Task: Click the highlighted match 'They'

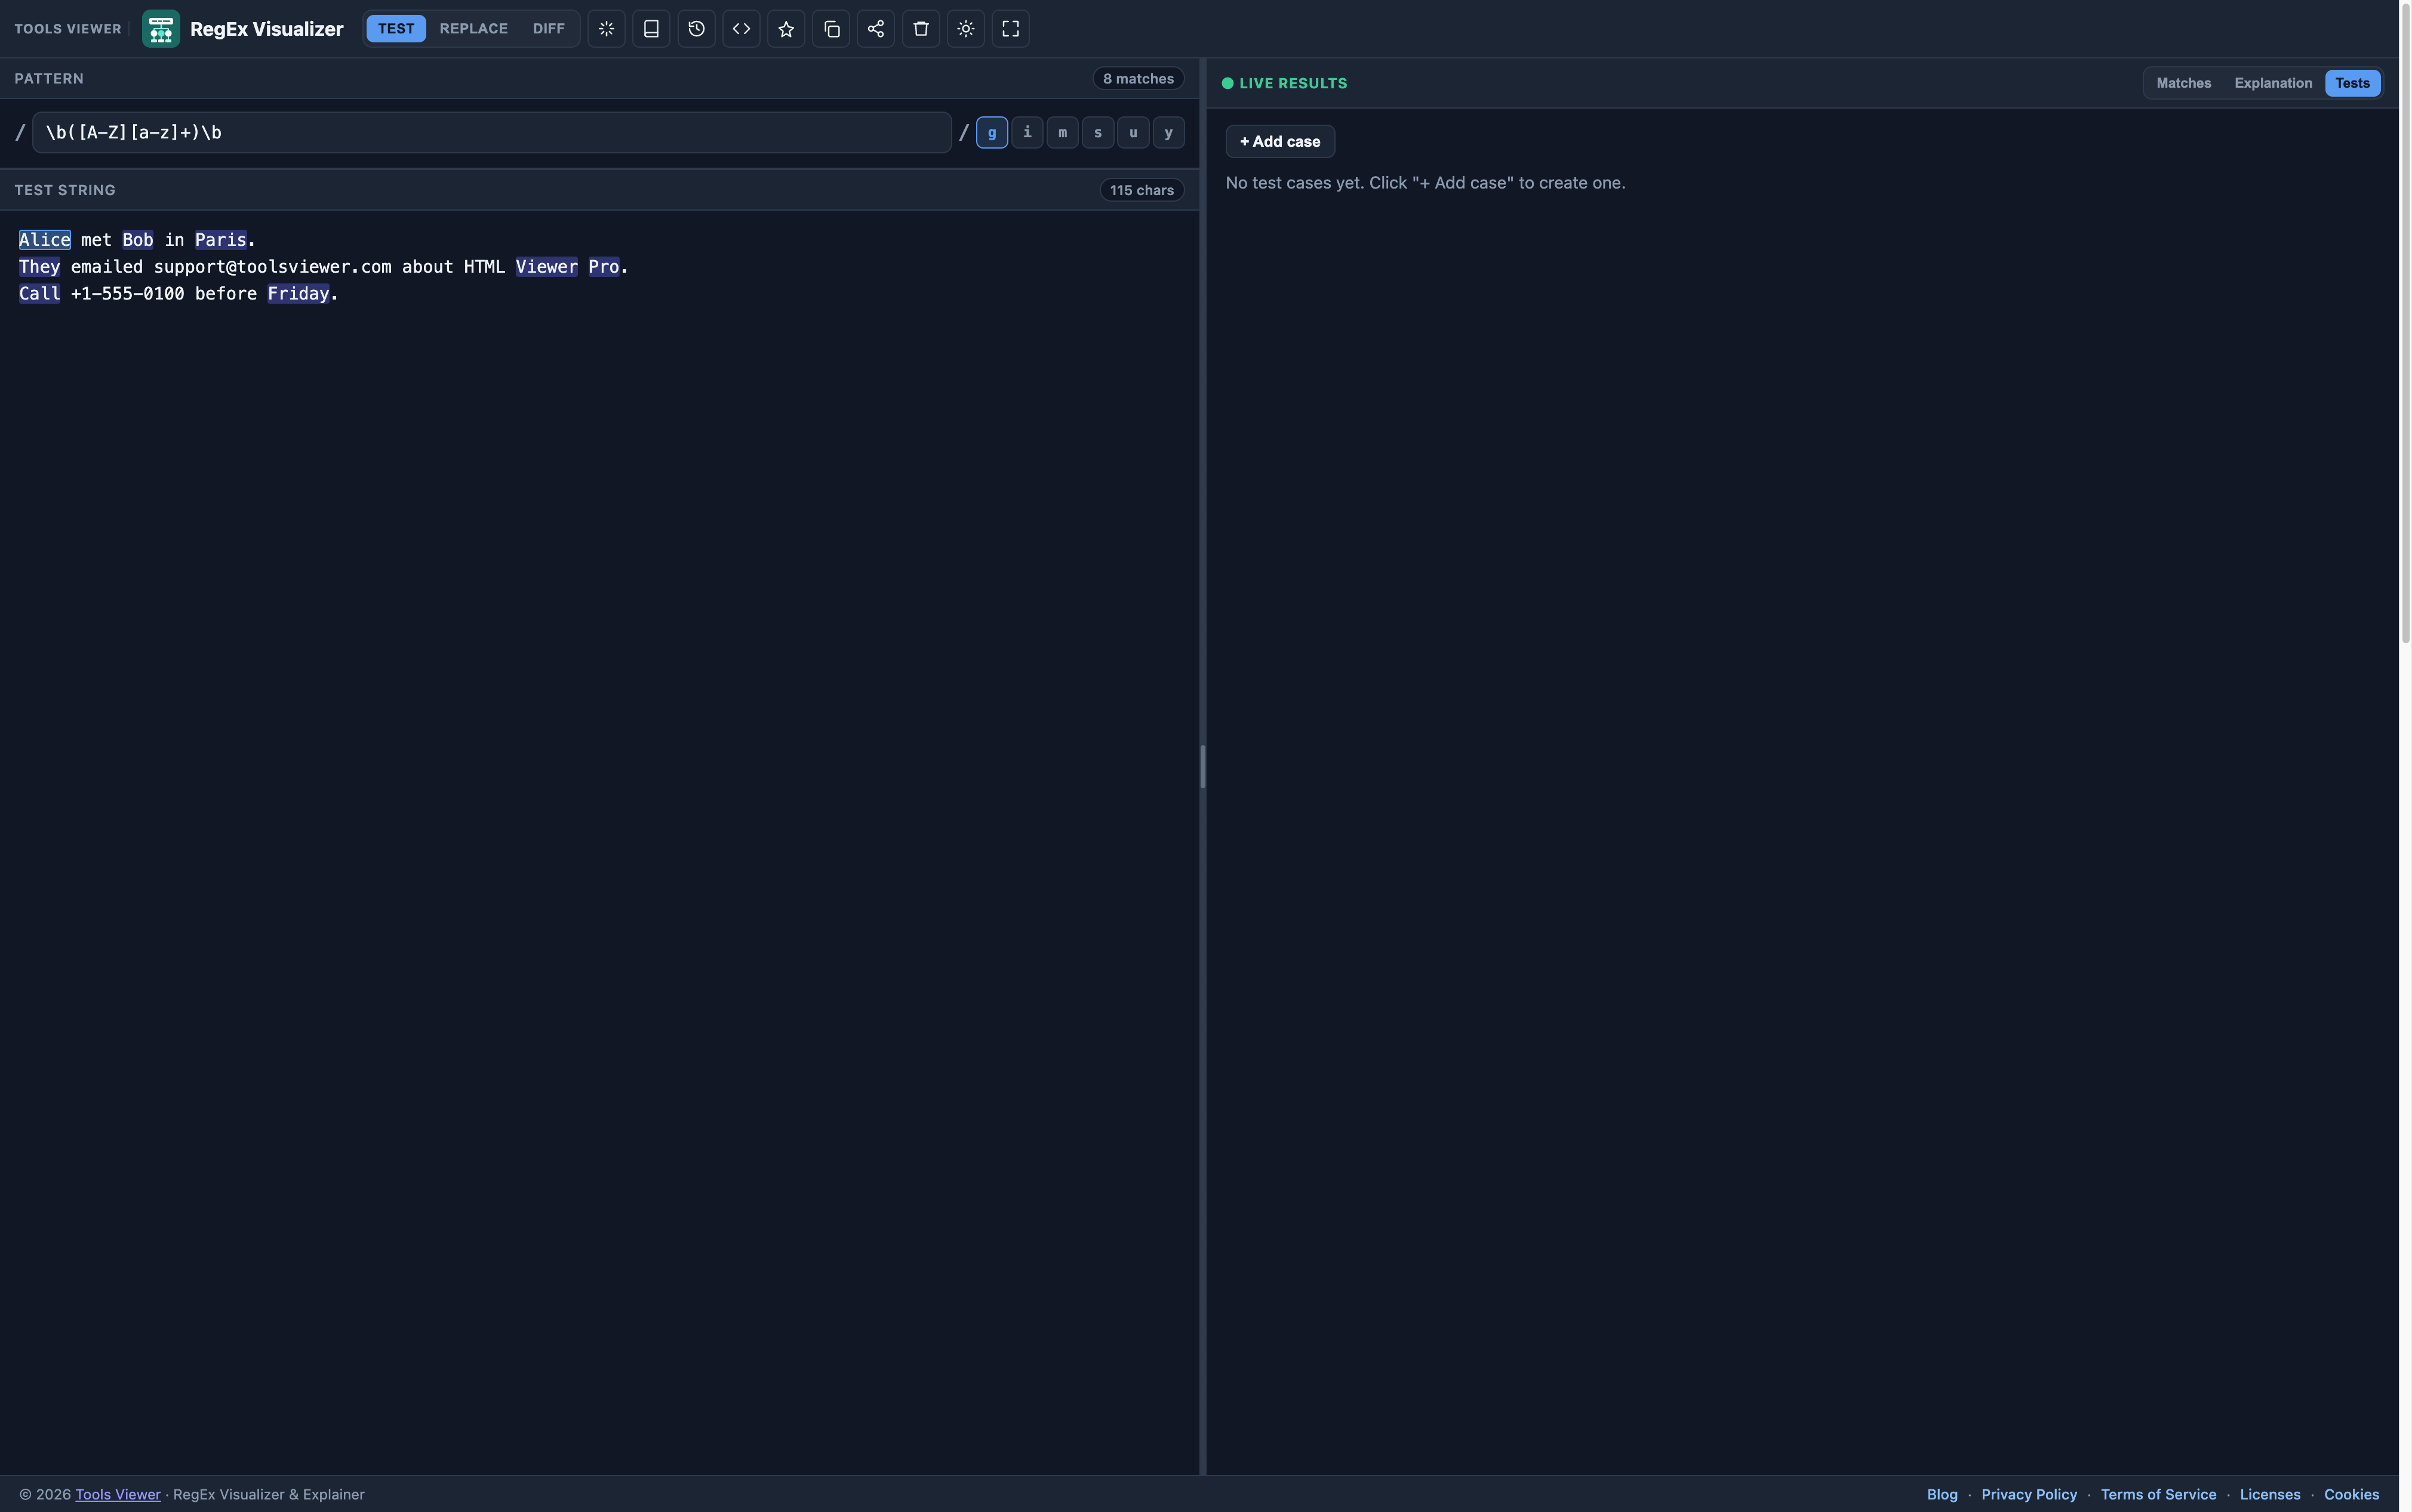Action: (x=40, y=267)
